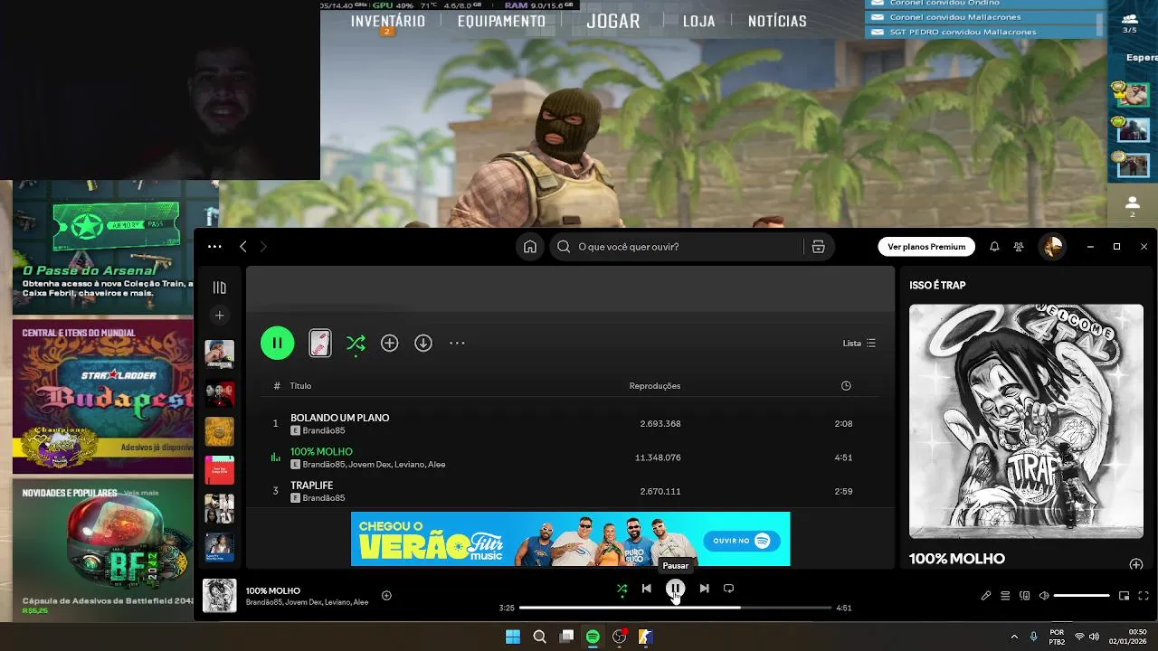Toggle shuffle in bottom player controls
The image size is (1158, 651).
tap(622, 589)
